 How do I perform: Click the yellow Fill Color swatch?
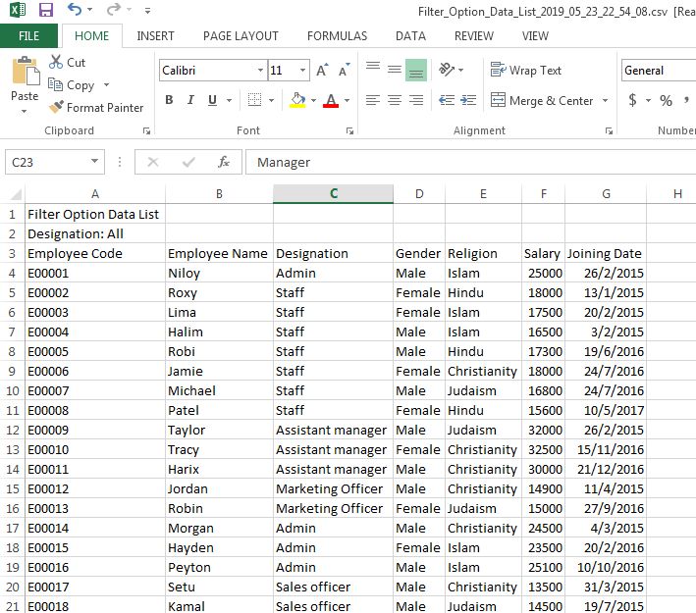pos(297,100)
